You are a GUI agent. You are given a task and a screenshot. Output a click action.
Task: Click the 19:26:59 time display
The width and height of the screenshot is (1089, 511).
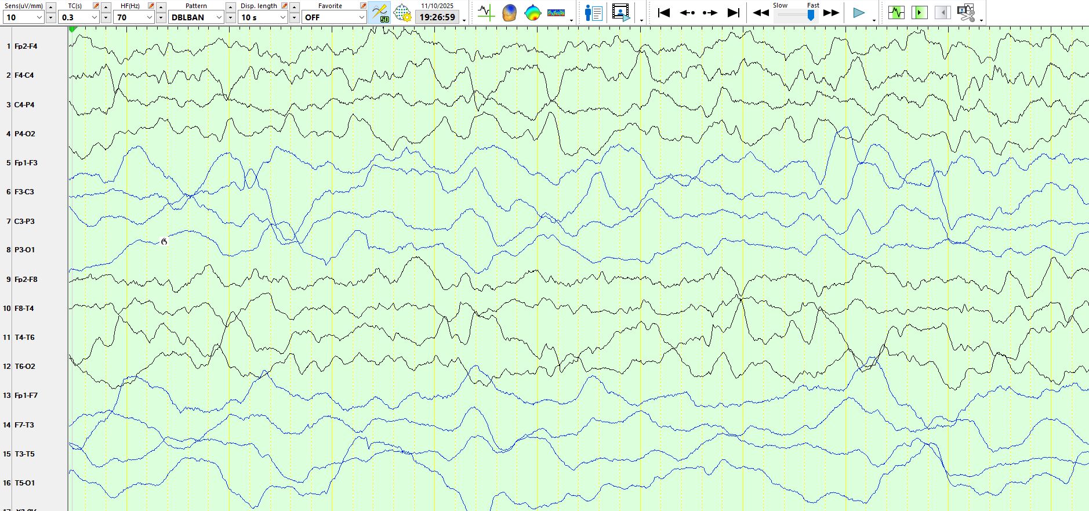tap(437, 17)
